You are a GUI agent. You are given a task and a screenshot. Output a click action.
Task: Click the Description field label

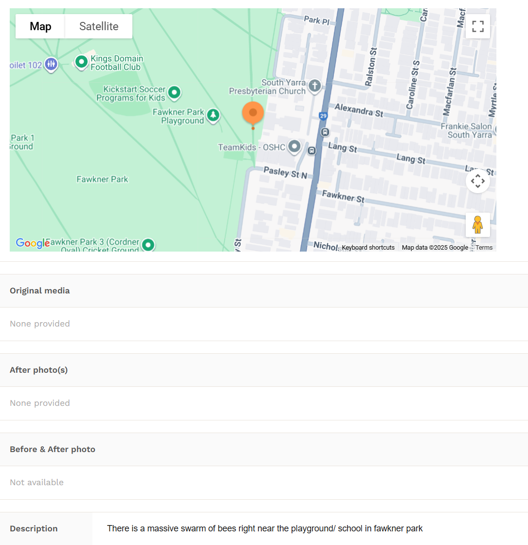click(x=34, y=528)
